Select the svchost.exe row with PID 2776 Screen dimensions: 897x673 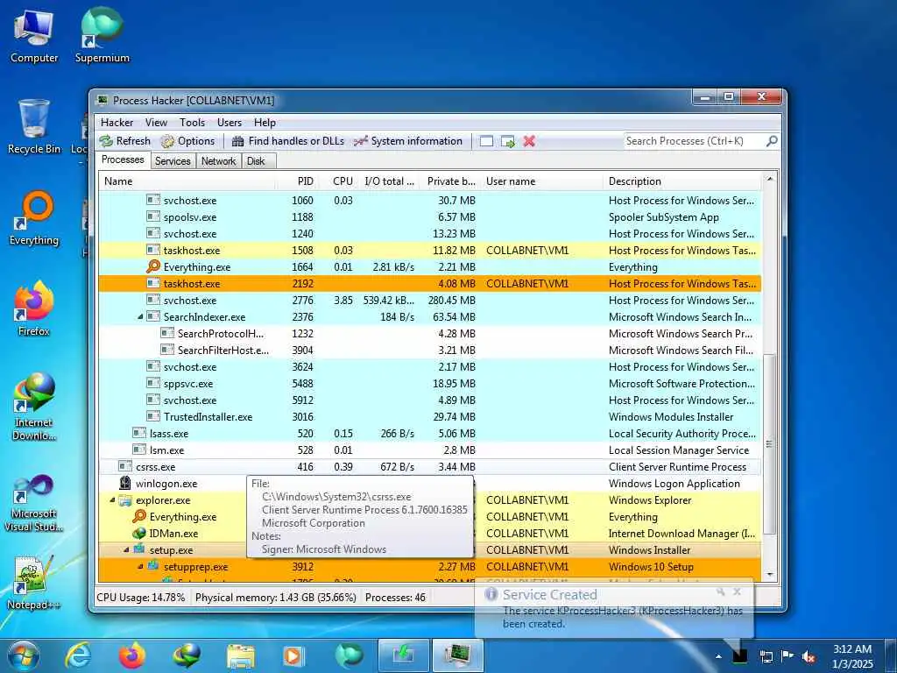430,301
